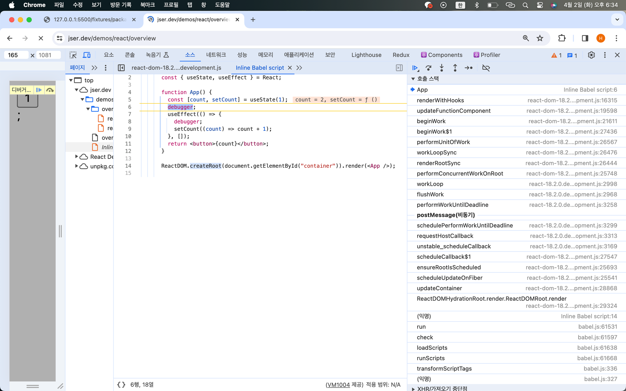Hide the navigator sidebar
Image resolution: width=626 pixels, height=391 pixels.
(121, 68)
